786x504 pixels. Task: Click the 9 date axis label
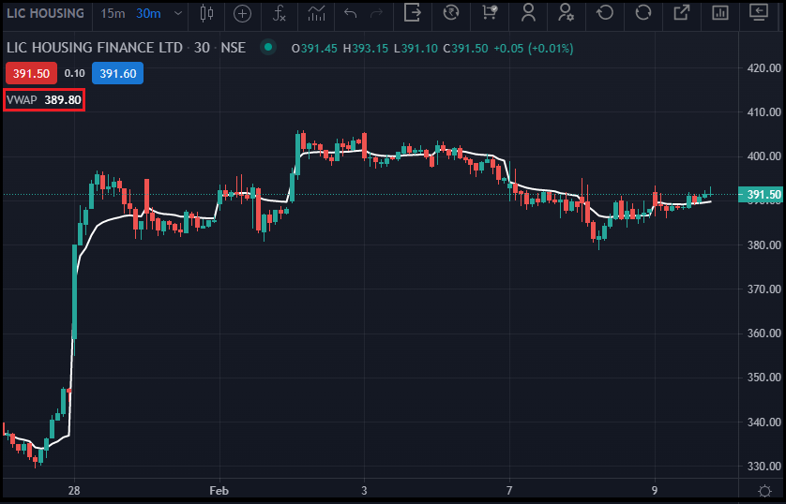tap(654, 491)
